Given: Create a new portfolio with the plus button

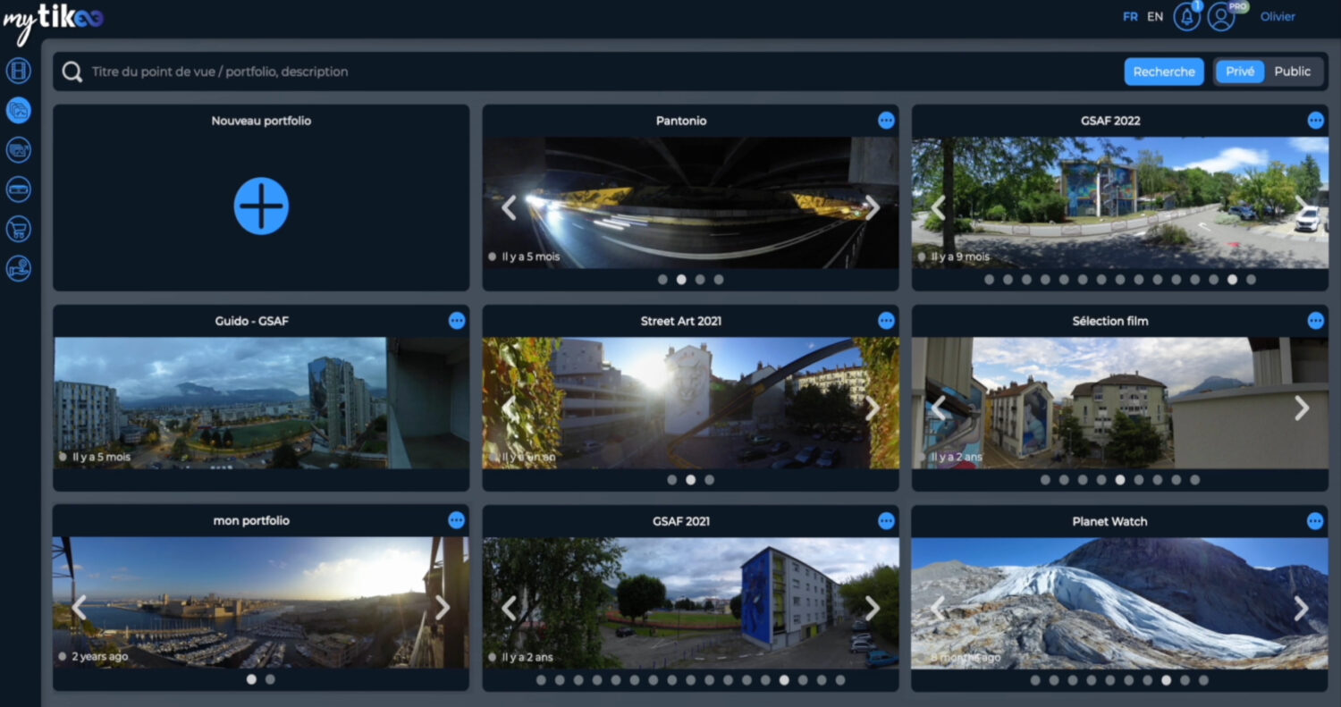Looking at the screenshot, I should tap(260, 206).
